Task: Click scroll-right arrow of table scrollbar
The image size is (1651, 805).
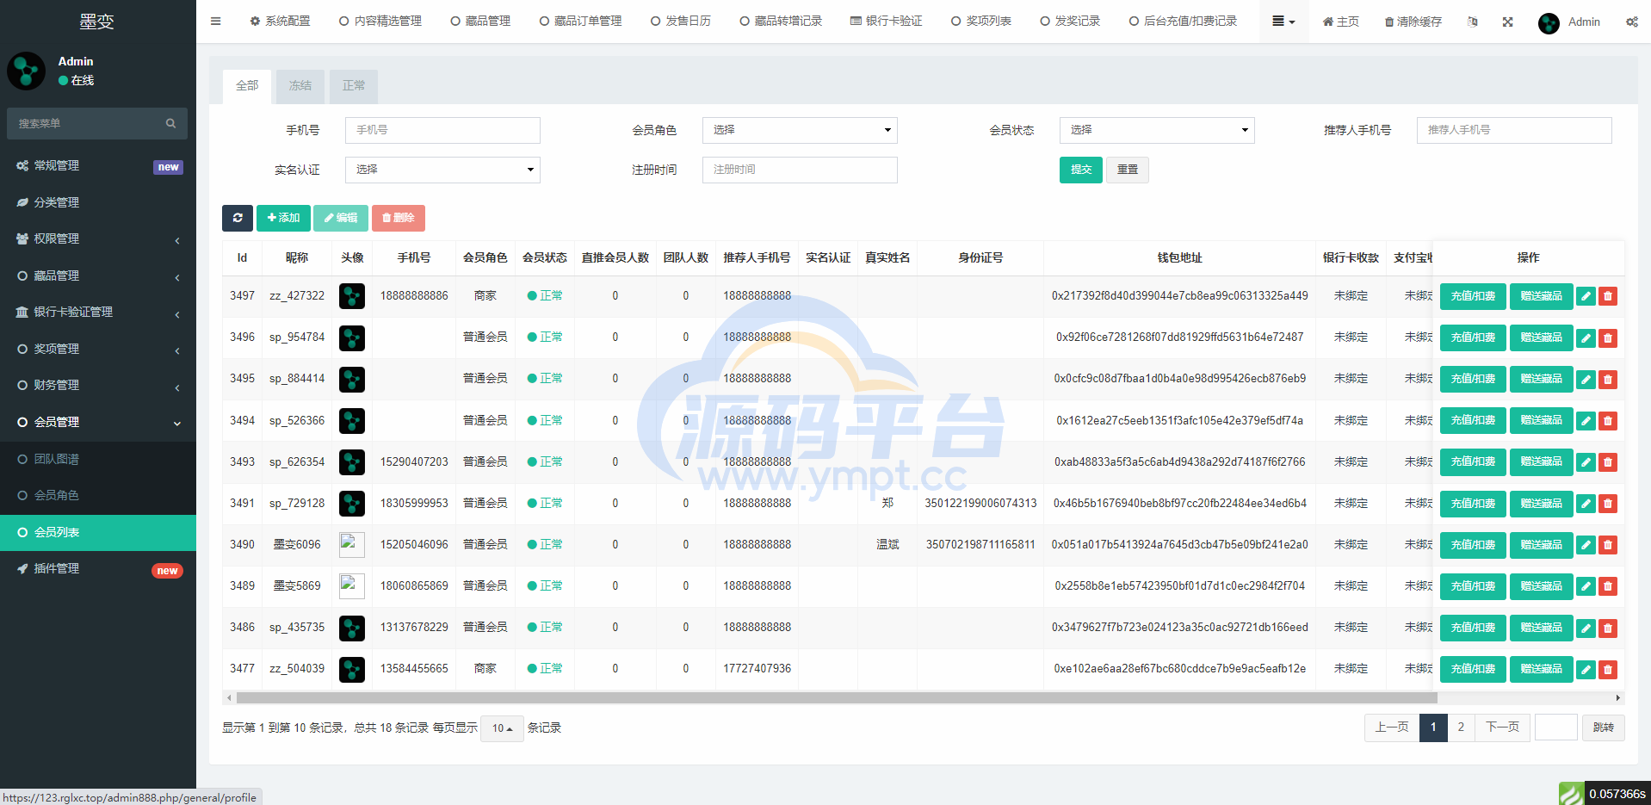Action: [1618, 698]
